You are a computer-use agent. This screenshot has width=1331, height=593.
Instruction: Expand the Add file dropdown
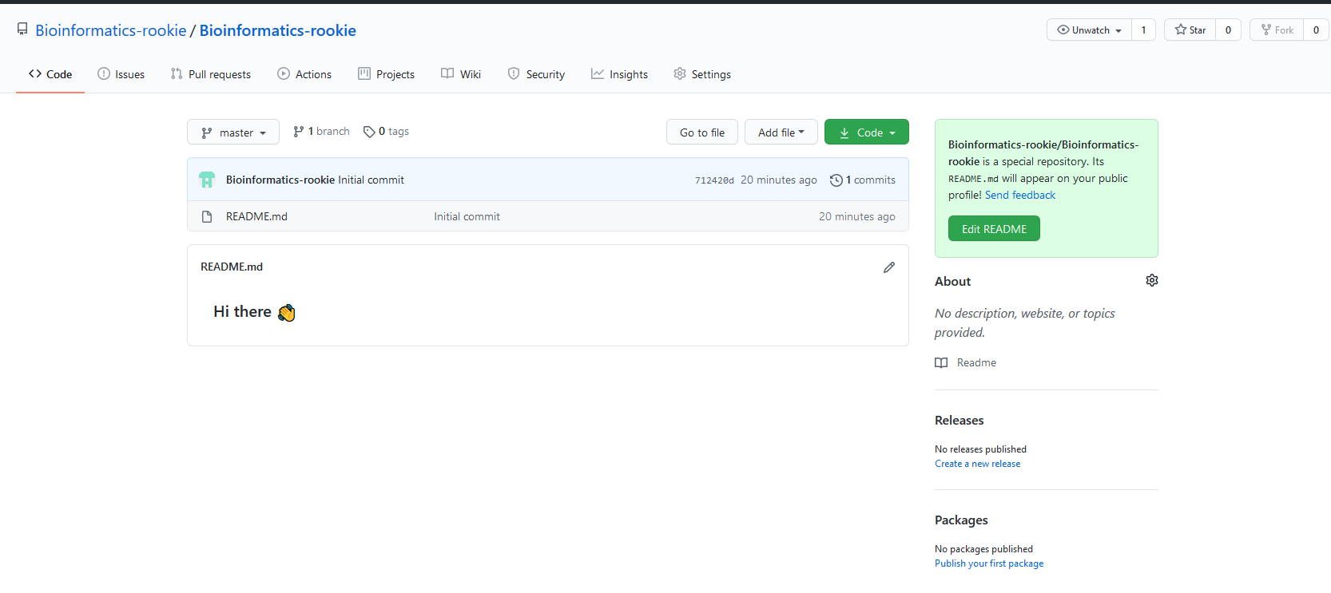(781, 132)
